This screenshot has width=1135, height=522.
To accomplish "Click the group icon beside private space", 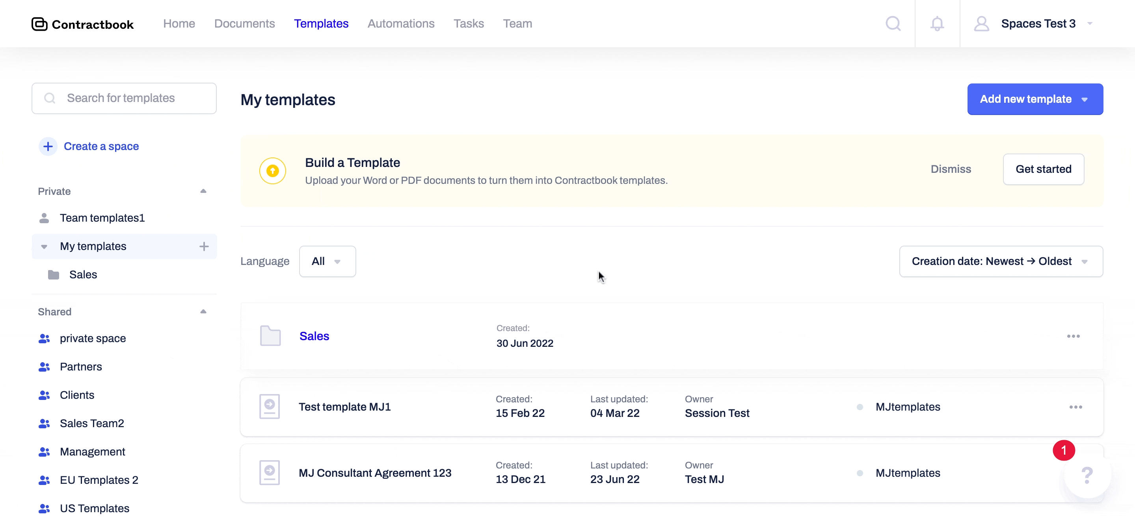I will point(44,339).
